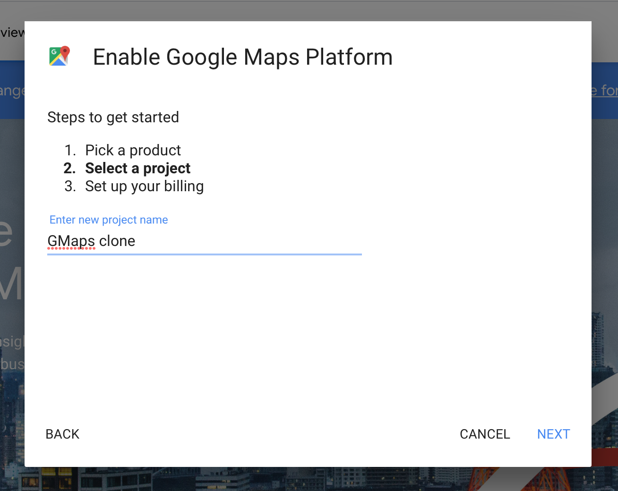Click the bold step 'Select a project'
This screenshot has height=491, width=618.
(137, 168)
